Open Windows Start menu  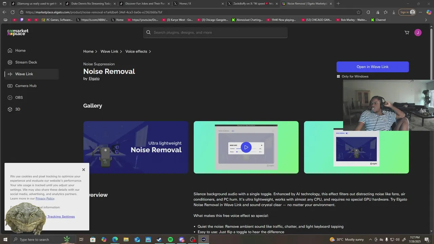[x=5, y=240]
